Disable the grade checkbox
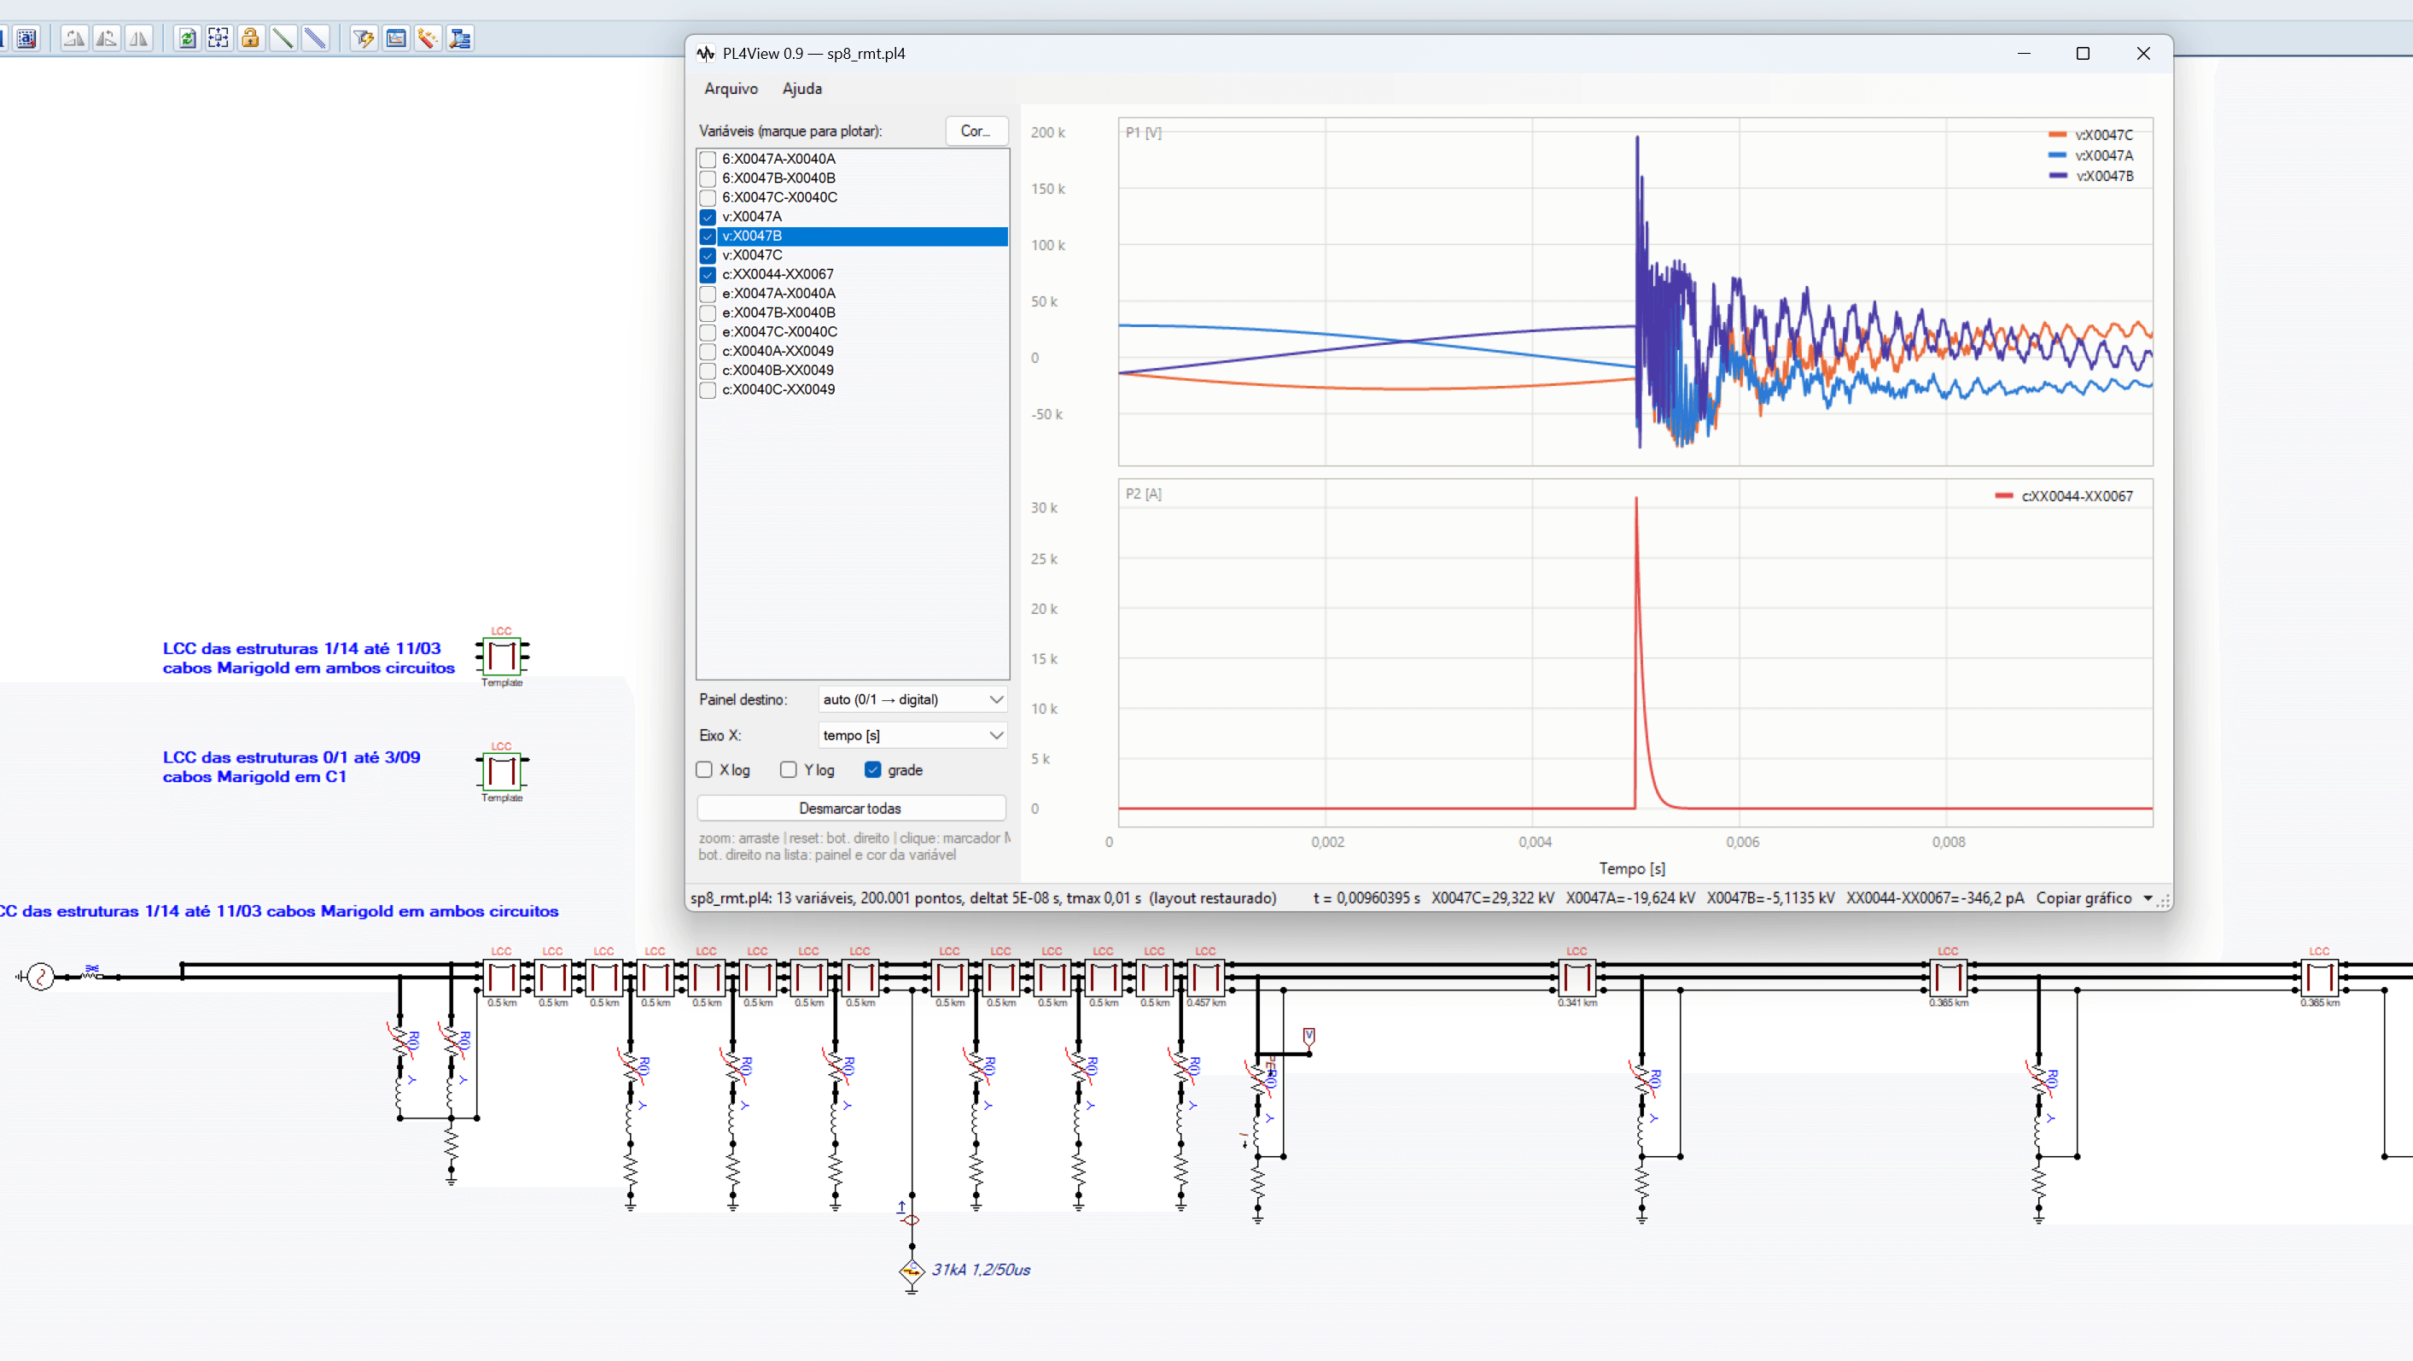 coord(873,769)
